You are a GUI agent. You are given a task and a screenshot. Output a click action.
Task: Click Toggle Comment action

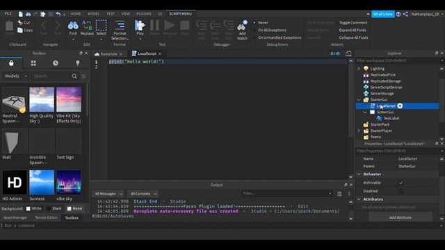(x=353, y=22)
